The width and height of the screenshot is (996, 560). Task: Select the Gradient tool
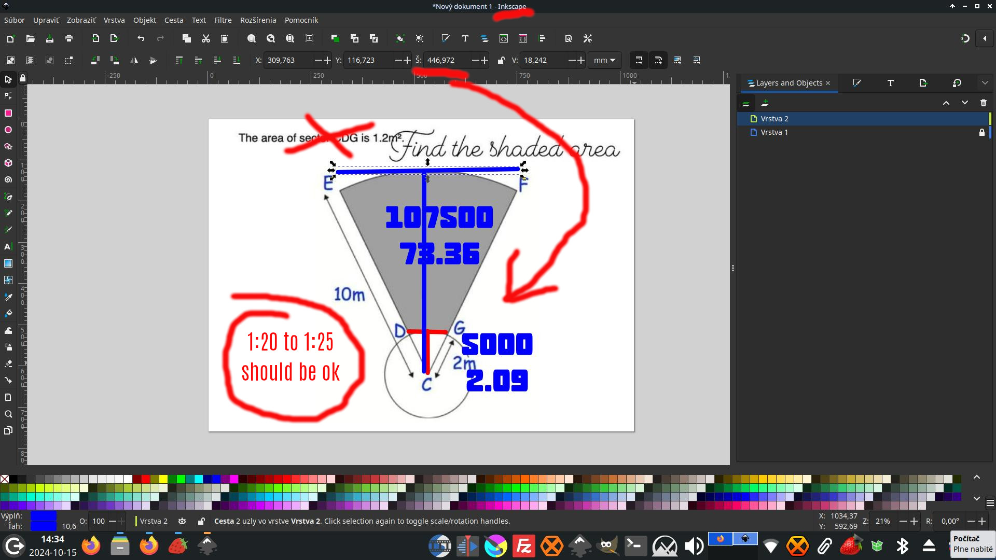tap(8, 263)
